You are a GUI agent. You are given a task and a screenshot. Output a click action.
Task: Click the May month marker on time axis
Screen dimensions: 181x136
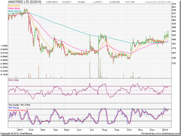point(67,130)
